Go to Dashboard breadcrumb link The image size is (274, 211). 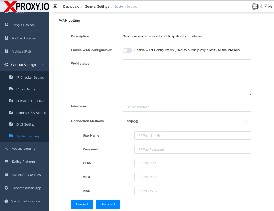[x=71, y=6]
